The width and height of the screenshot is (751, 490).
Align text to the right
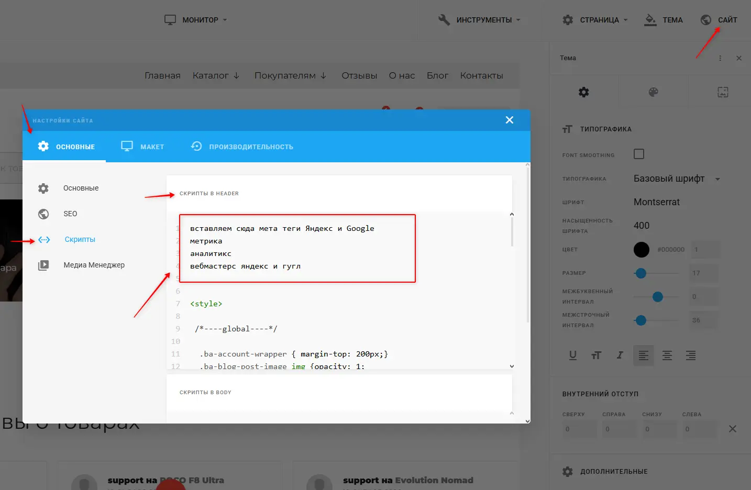(691, 355)
